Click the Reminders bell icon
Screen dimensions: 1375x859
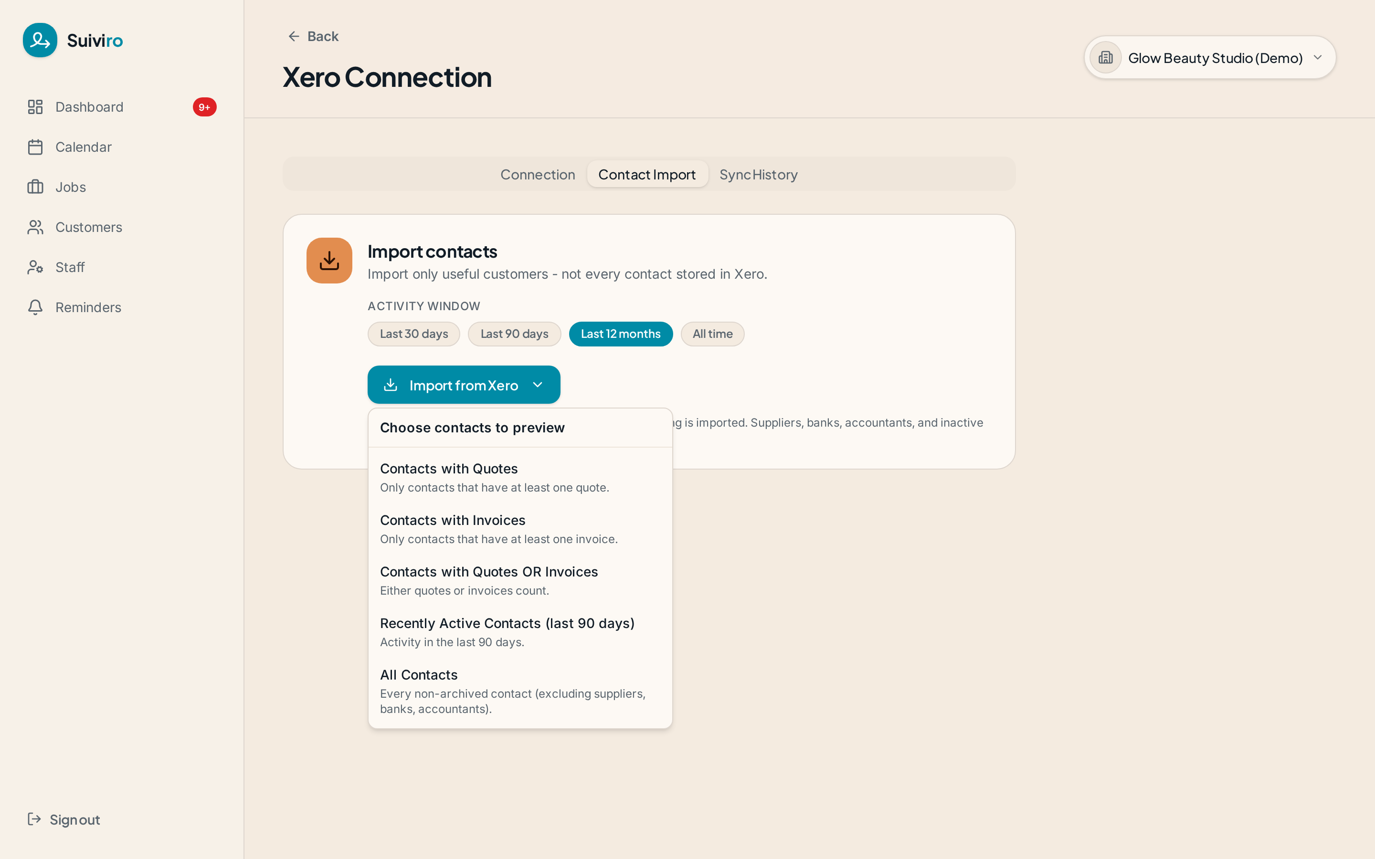[35, 307]
